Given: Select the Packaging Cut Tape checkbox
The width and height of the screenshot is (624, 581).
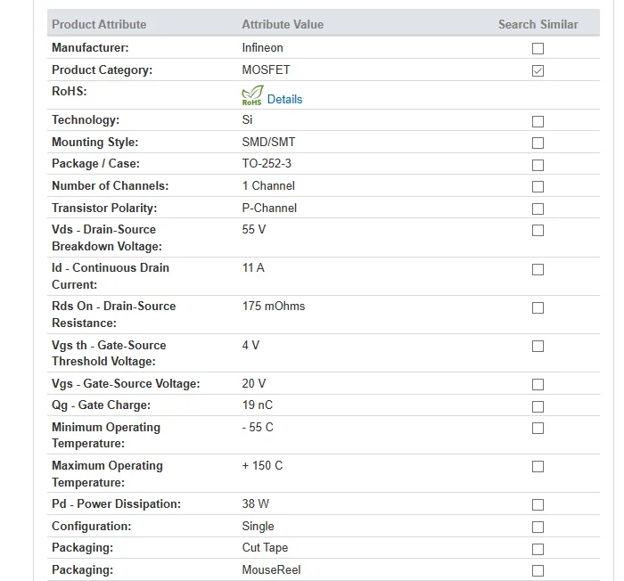Looking at the screenshot, I should 538,549.
